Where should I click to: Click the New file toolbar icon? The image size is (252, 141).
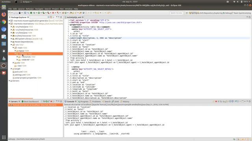coord(10,13)
